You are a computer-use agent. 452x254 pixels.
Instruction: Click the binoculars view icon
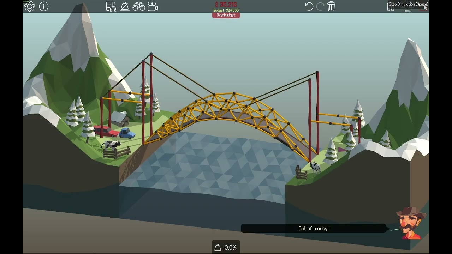tap(139, 6)
